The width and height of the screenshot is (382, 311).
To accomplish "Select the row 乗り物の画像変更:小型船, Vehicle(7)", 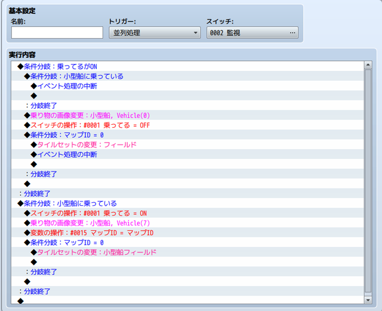I will [x=187, y=223].
